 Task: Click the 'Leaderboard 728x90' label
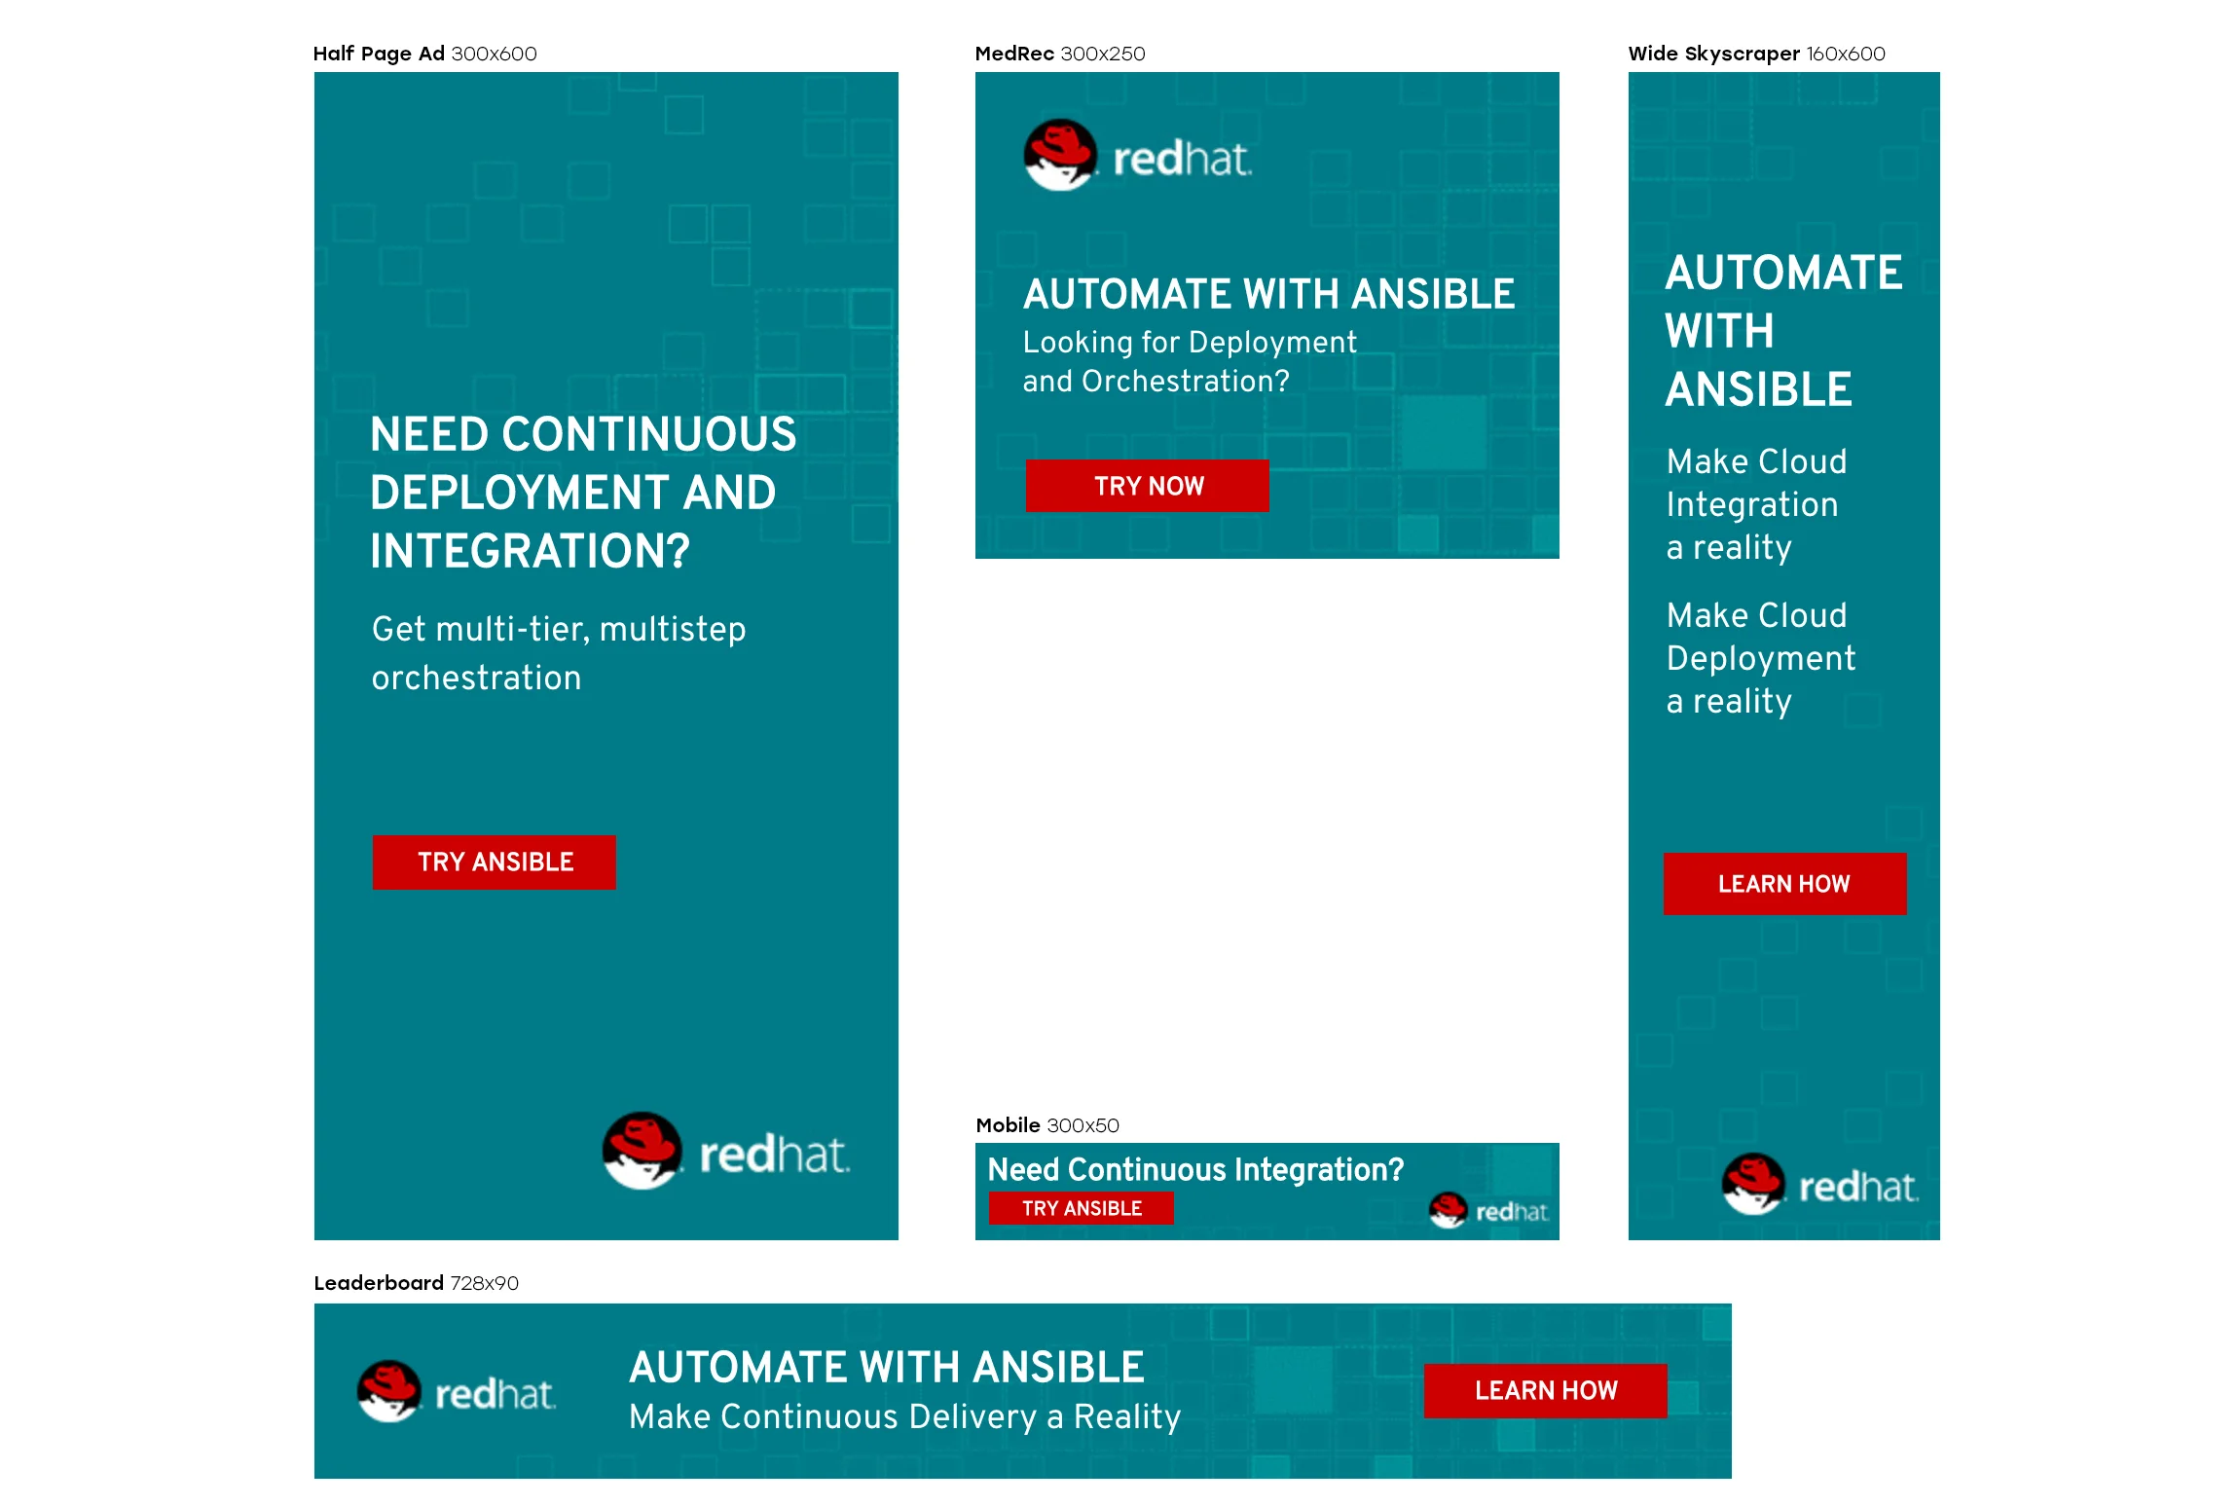416,1283
